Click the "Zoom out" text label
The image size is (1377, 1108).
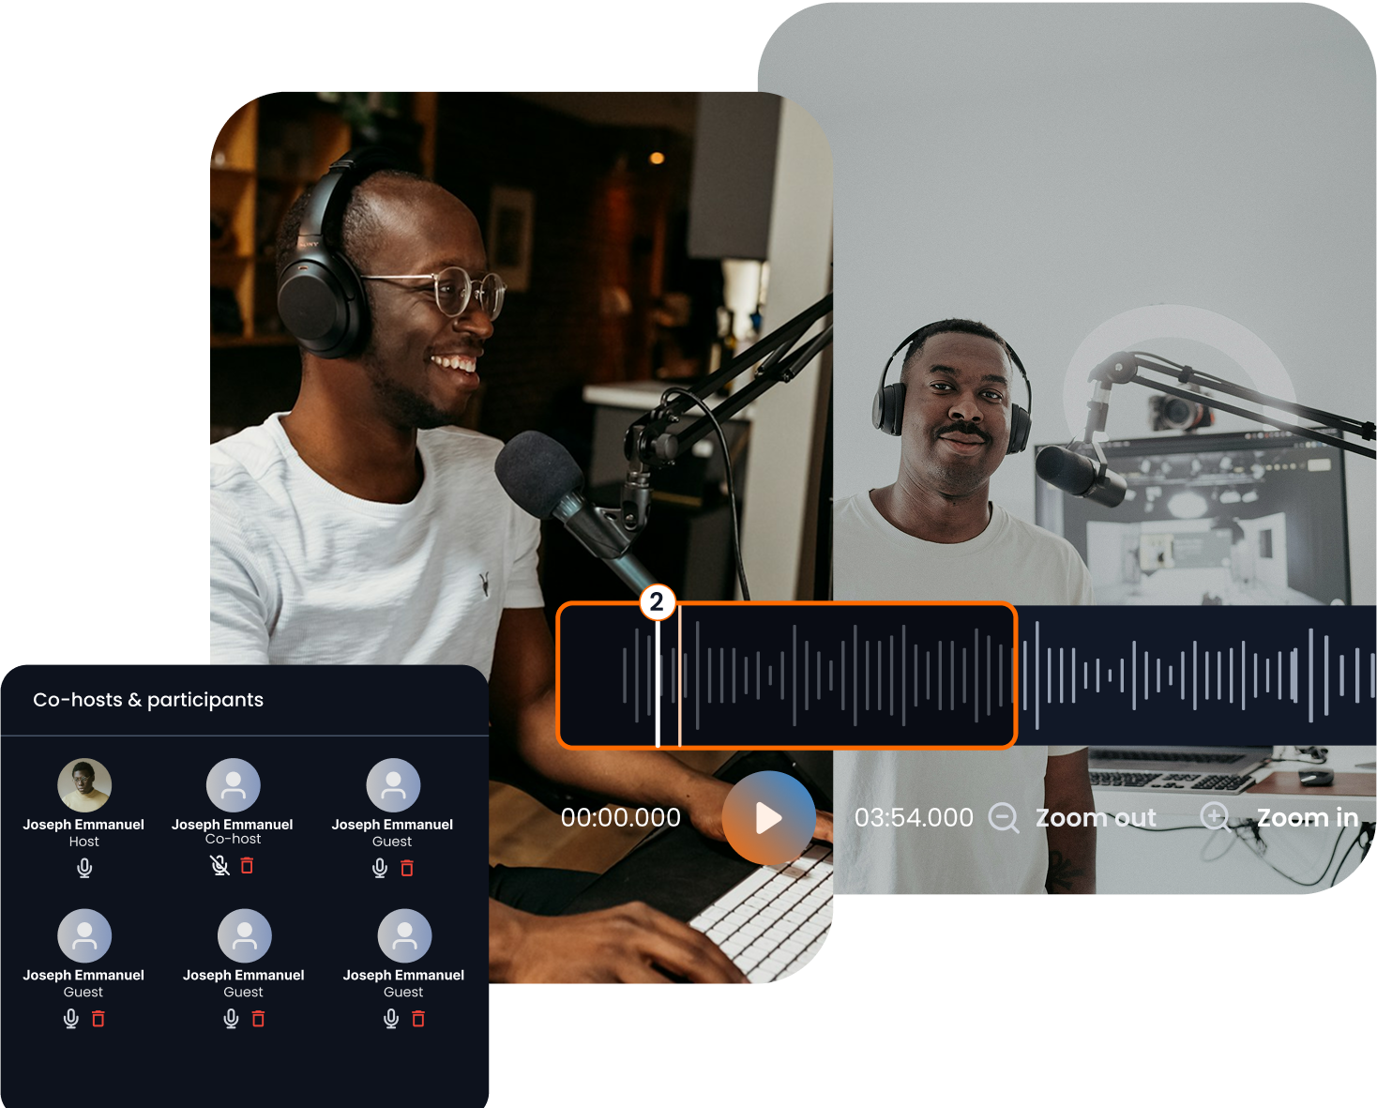point(1096,818)
